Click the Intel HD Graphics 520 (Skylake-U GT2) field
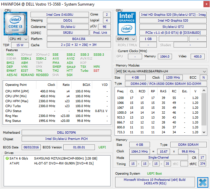The width and height of the screenshot is (210, 189). point(173,14)
